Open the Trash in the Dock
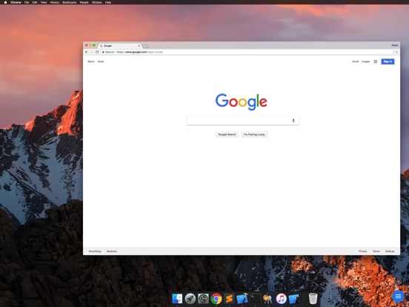 pos(313,298)
